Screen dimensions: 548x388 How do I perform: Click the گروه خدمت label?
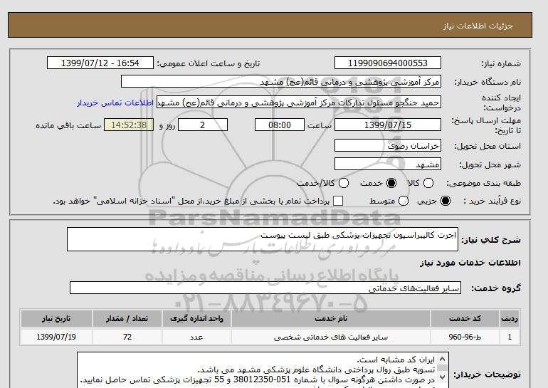(496, 288)
